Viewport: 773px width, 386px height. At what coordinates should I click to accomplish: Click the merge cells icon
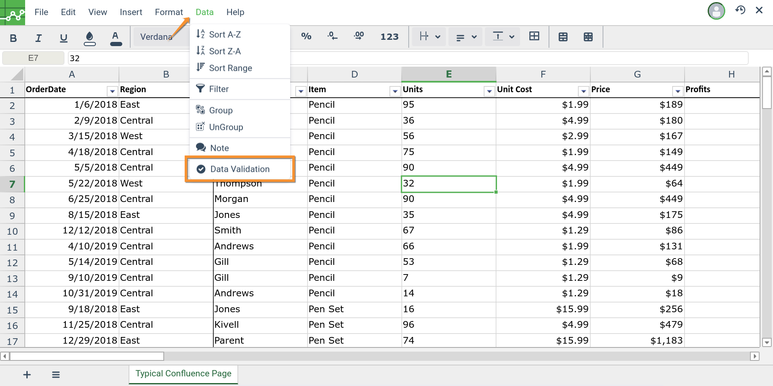[534, 36]
